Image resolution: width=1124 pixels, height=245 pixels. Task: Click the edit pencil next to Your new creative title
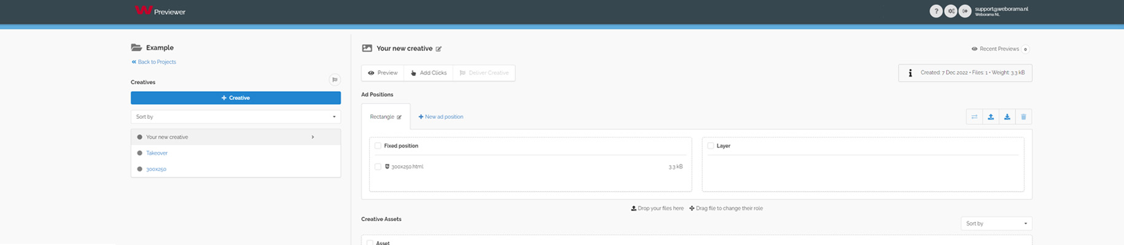pyautogui.click(x=439, y=48)
